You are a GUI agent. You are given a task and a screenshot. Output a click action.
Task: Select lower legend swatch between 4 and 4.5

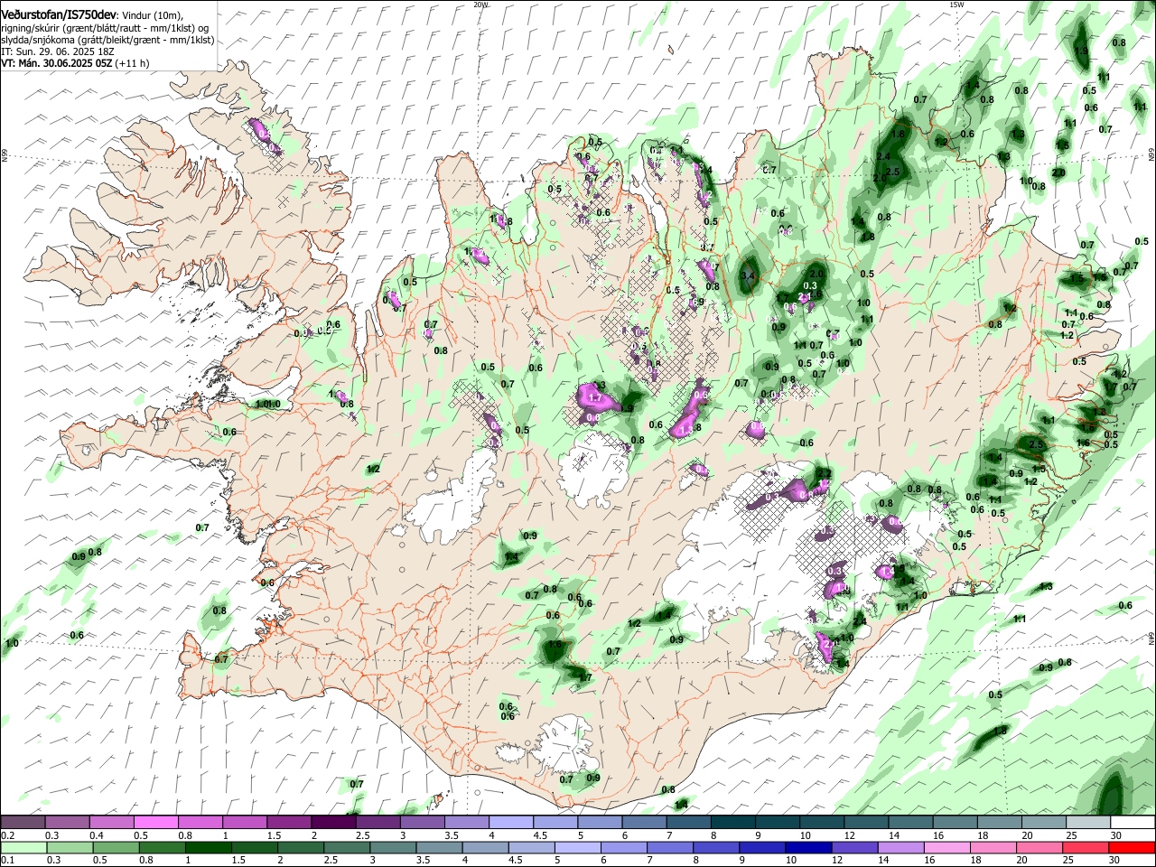click(x=485, y=847)
